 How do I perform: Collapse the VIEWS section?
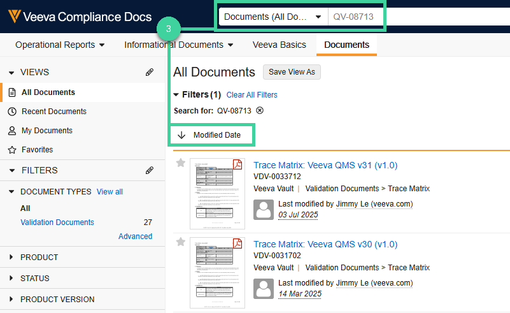(11, 72)
